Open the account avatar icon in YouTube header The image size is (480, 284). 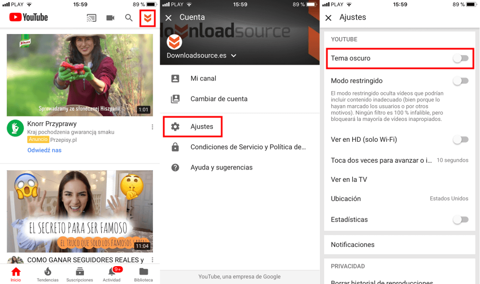pos(147,18)
